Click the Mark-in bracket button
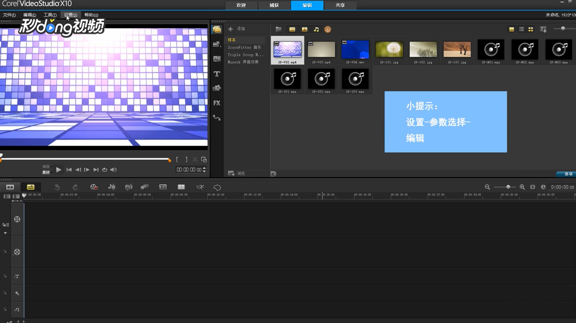This screenshot has height=323, width=576. (x=177, y=159)
